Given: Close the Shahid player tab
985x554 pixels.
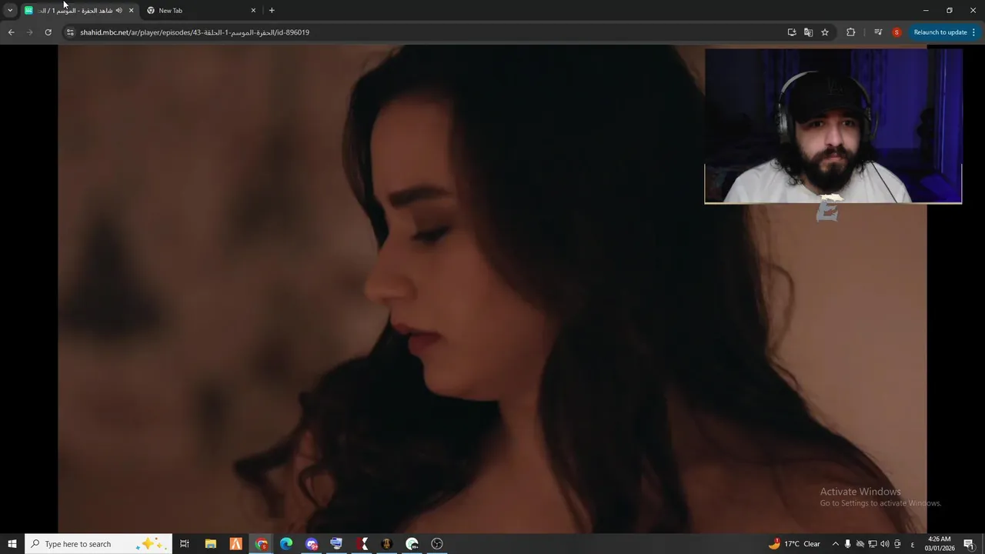Looking at the screenshot, I should click(x=131, y=10).
